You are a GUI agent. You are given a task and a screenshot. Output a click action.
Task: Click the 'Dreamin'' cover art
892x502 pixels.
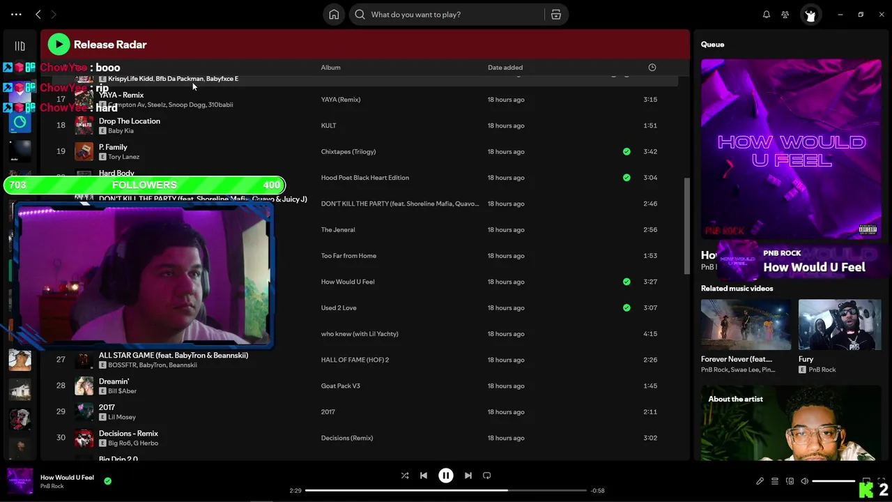[84, 386]
